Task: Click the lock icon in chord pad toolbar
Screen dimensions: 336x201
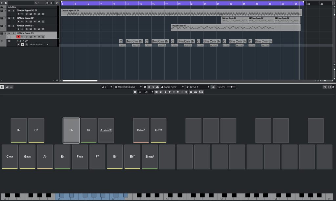Action: [191, 92]
